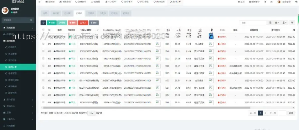Screen dimensions: 299x130
Task: Click the pink Delete (删除) button
Action: pyautogui.click(x=72, y=23)
